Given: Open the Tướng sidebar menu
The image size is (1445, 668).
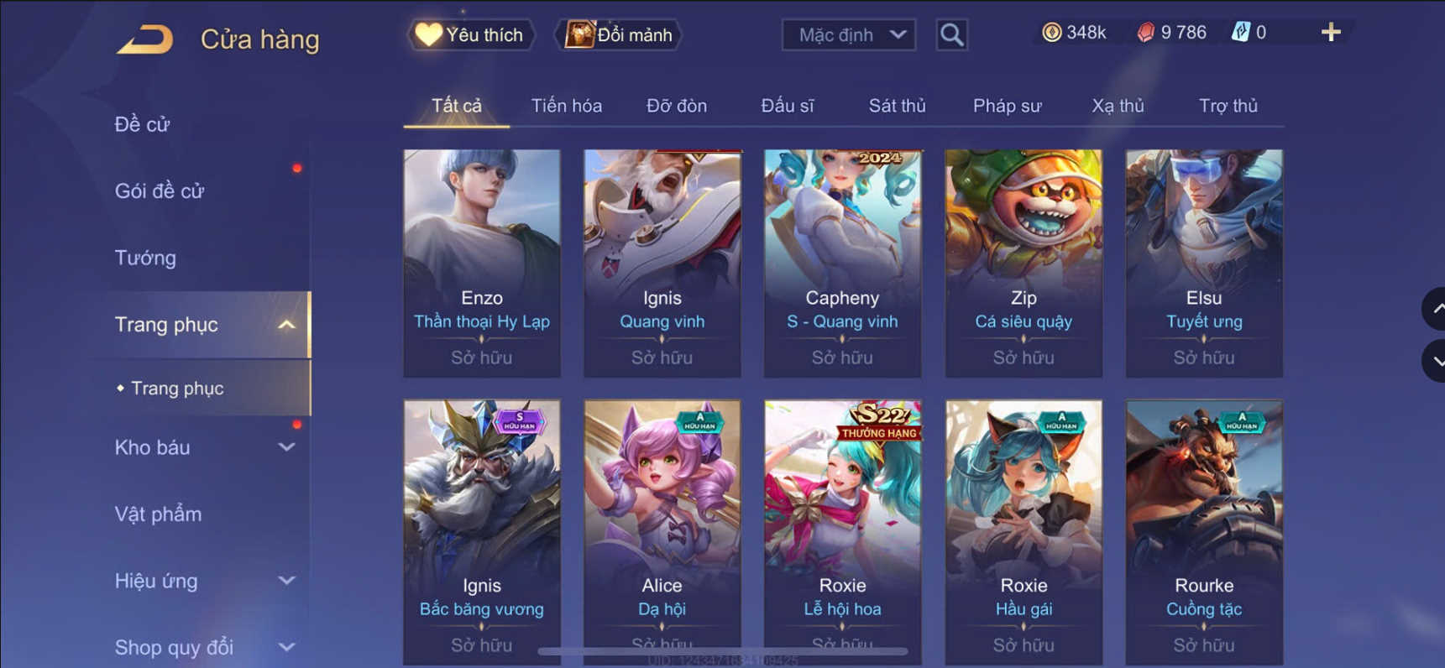Looking at the screenshot, I should point(146,258).
